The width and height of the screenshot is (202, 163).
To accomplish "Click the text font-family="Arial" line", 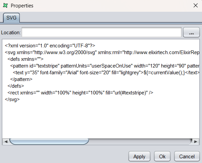I will pyautogui.click(x=106, y=73).
